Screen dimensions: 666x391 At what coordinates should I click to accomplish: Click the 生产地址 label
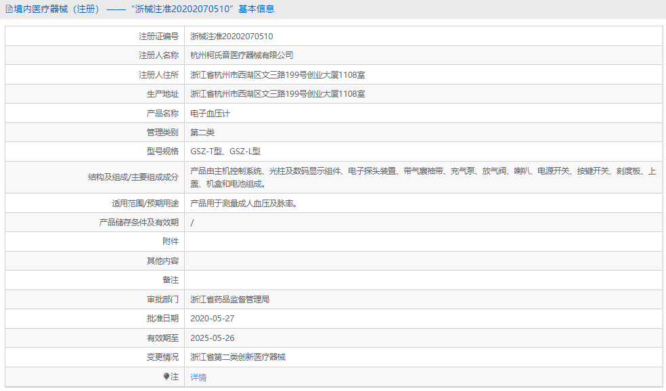click(x=162, y=94)
